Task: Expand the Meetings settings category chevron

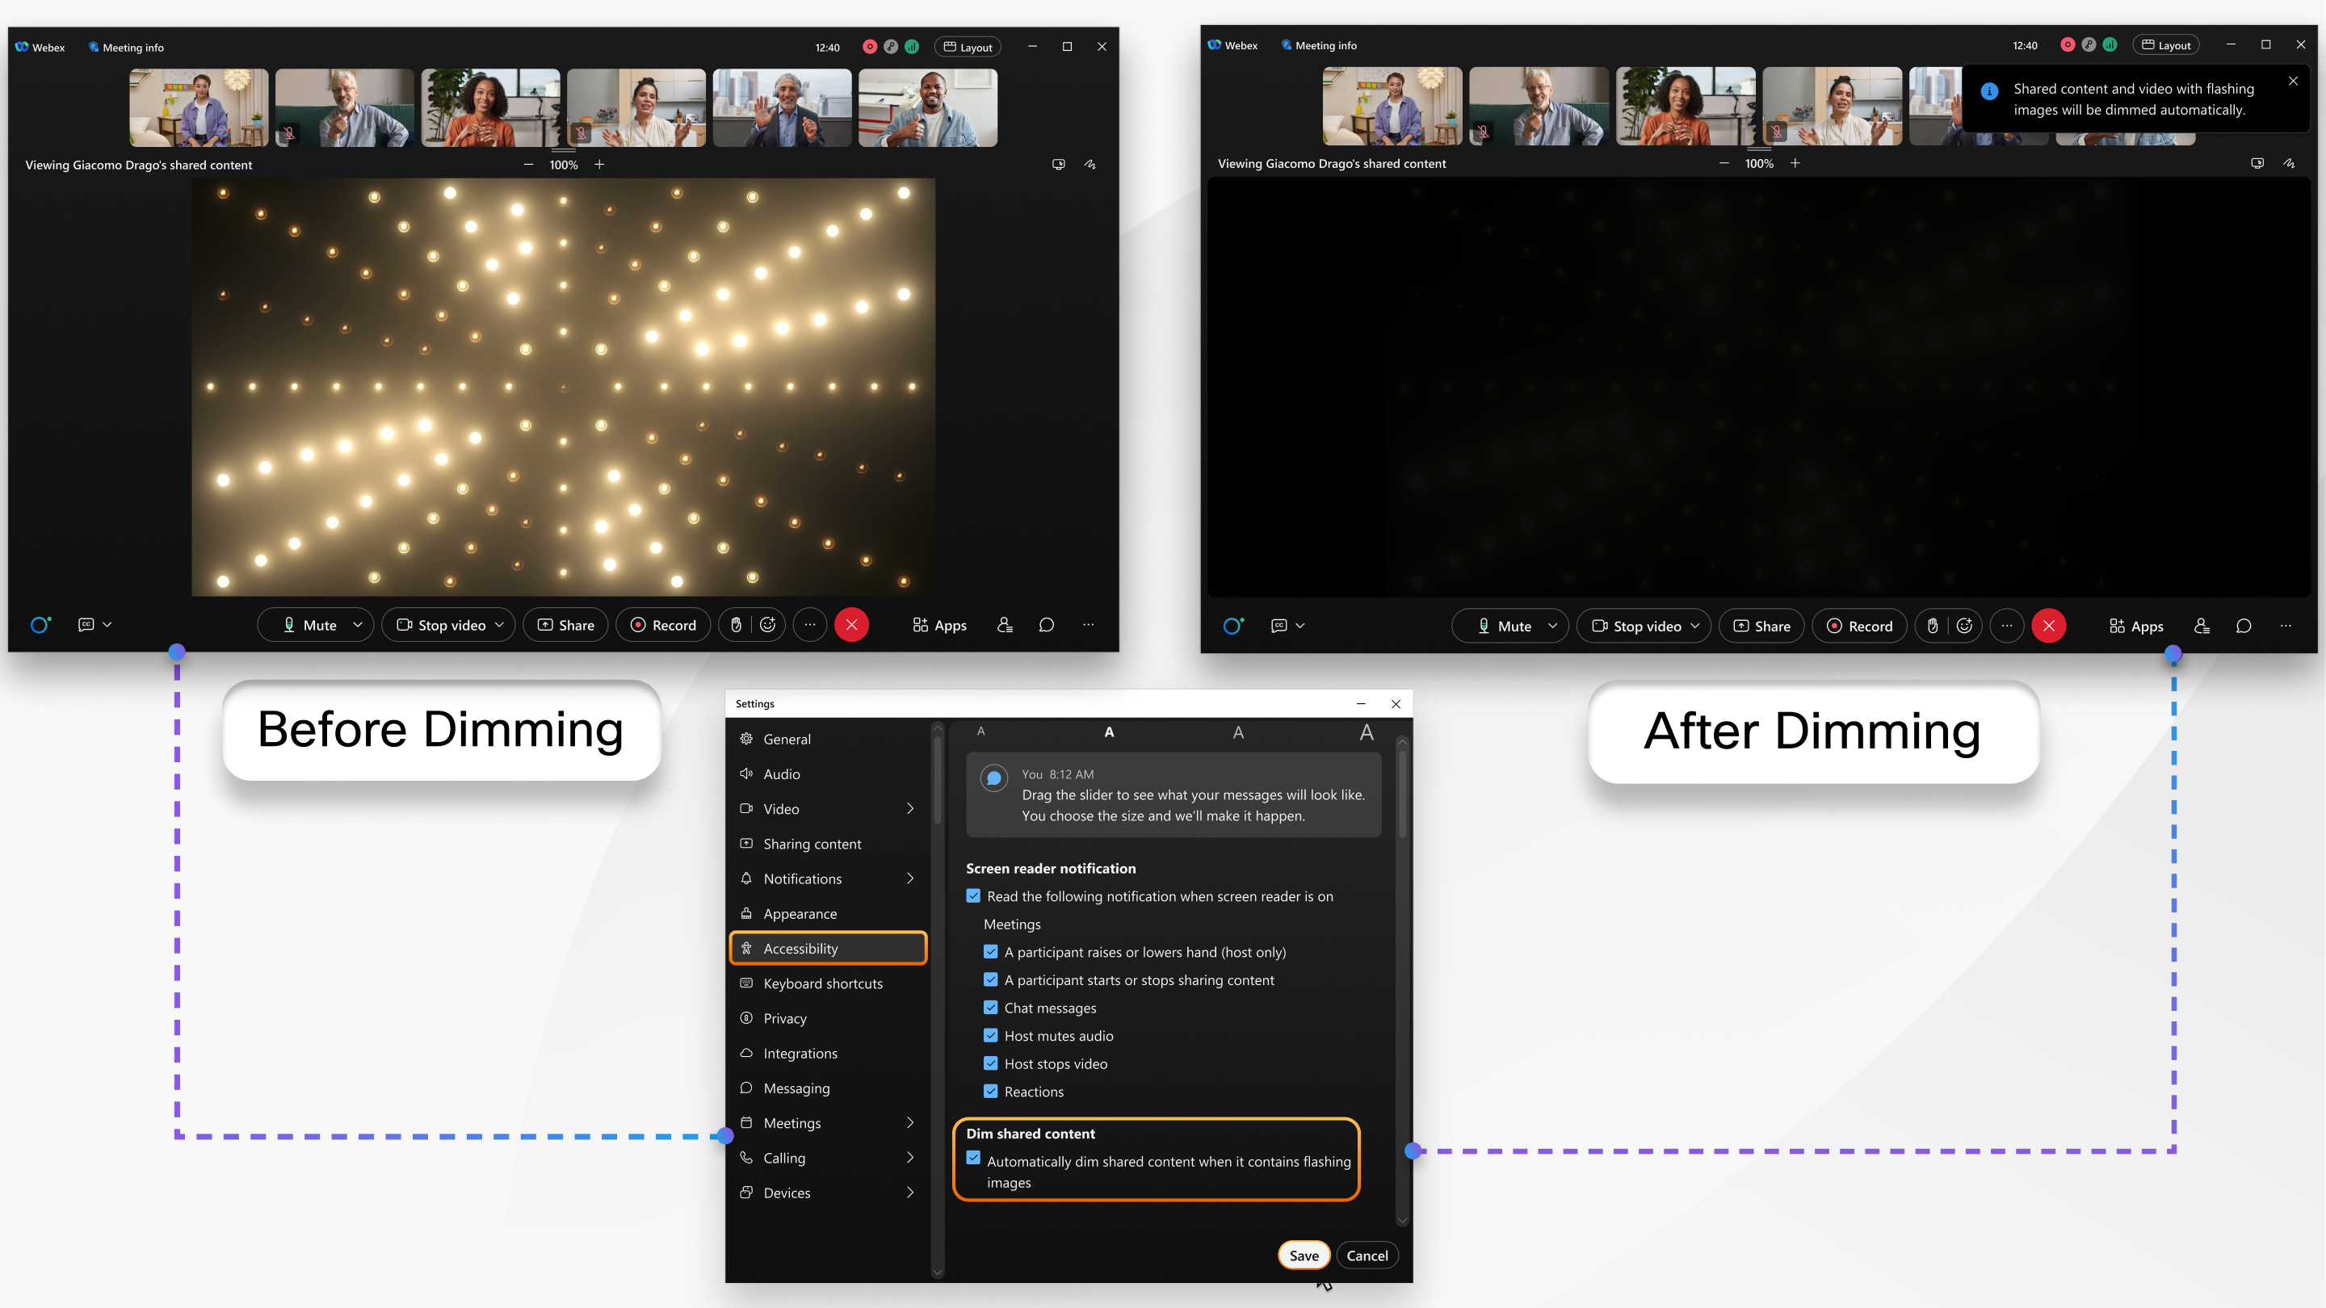Action: (x=910, y=1123)
